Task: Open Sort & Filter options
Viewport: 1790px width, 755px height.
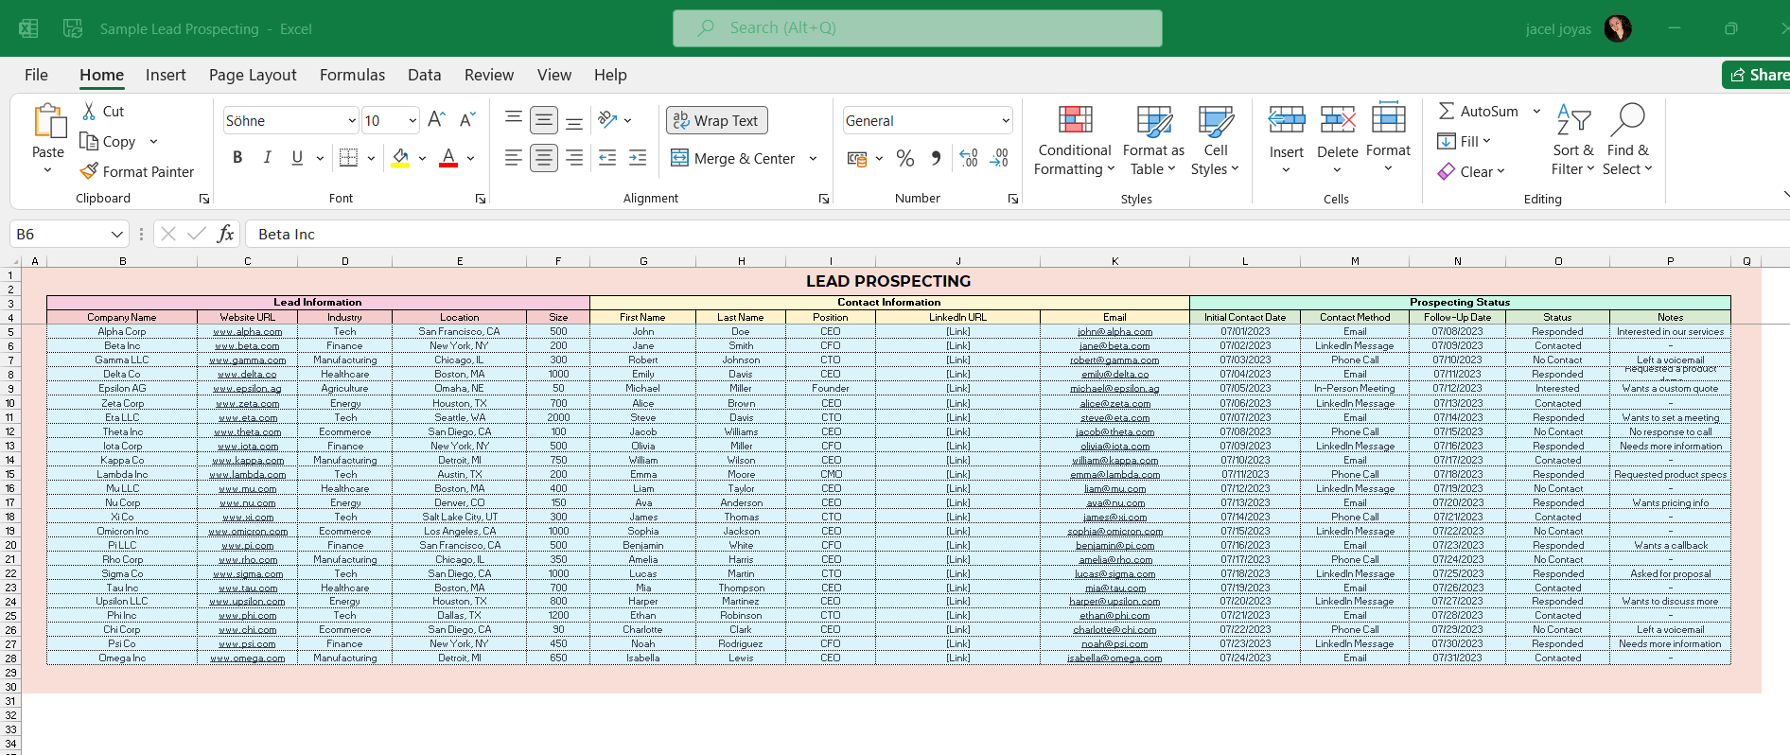Action: [x=1572, y=140]
